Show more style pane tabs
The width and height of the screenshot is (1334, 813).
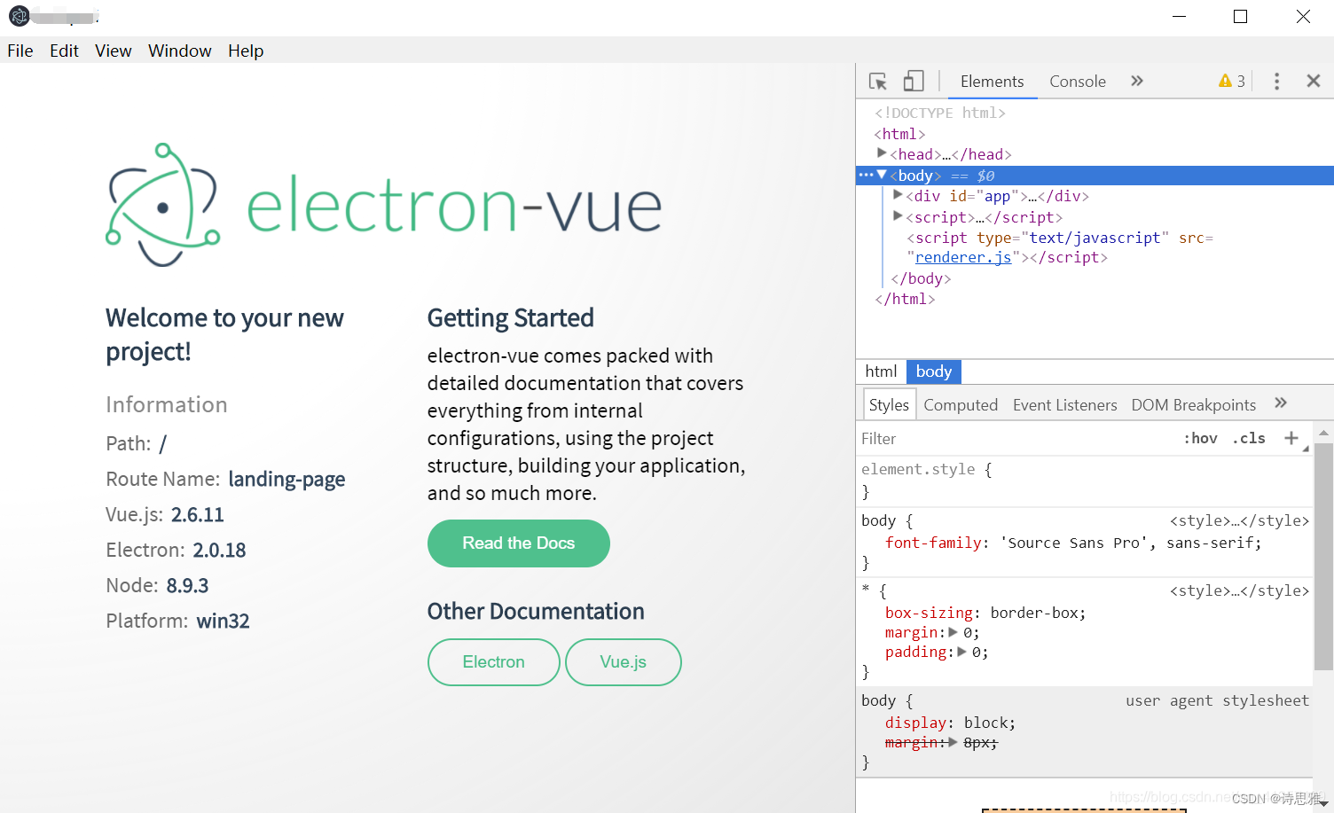click(x=1281, y=403)
